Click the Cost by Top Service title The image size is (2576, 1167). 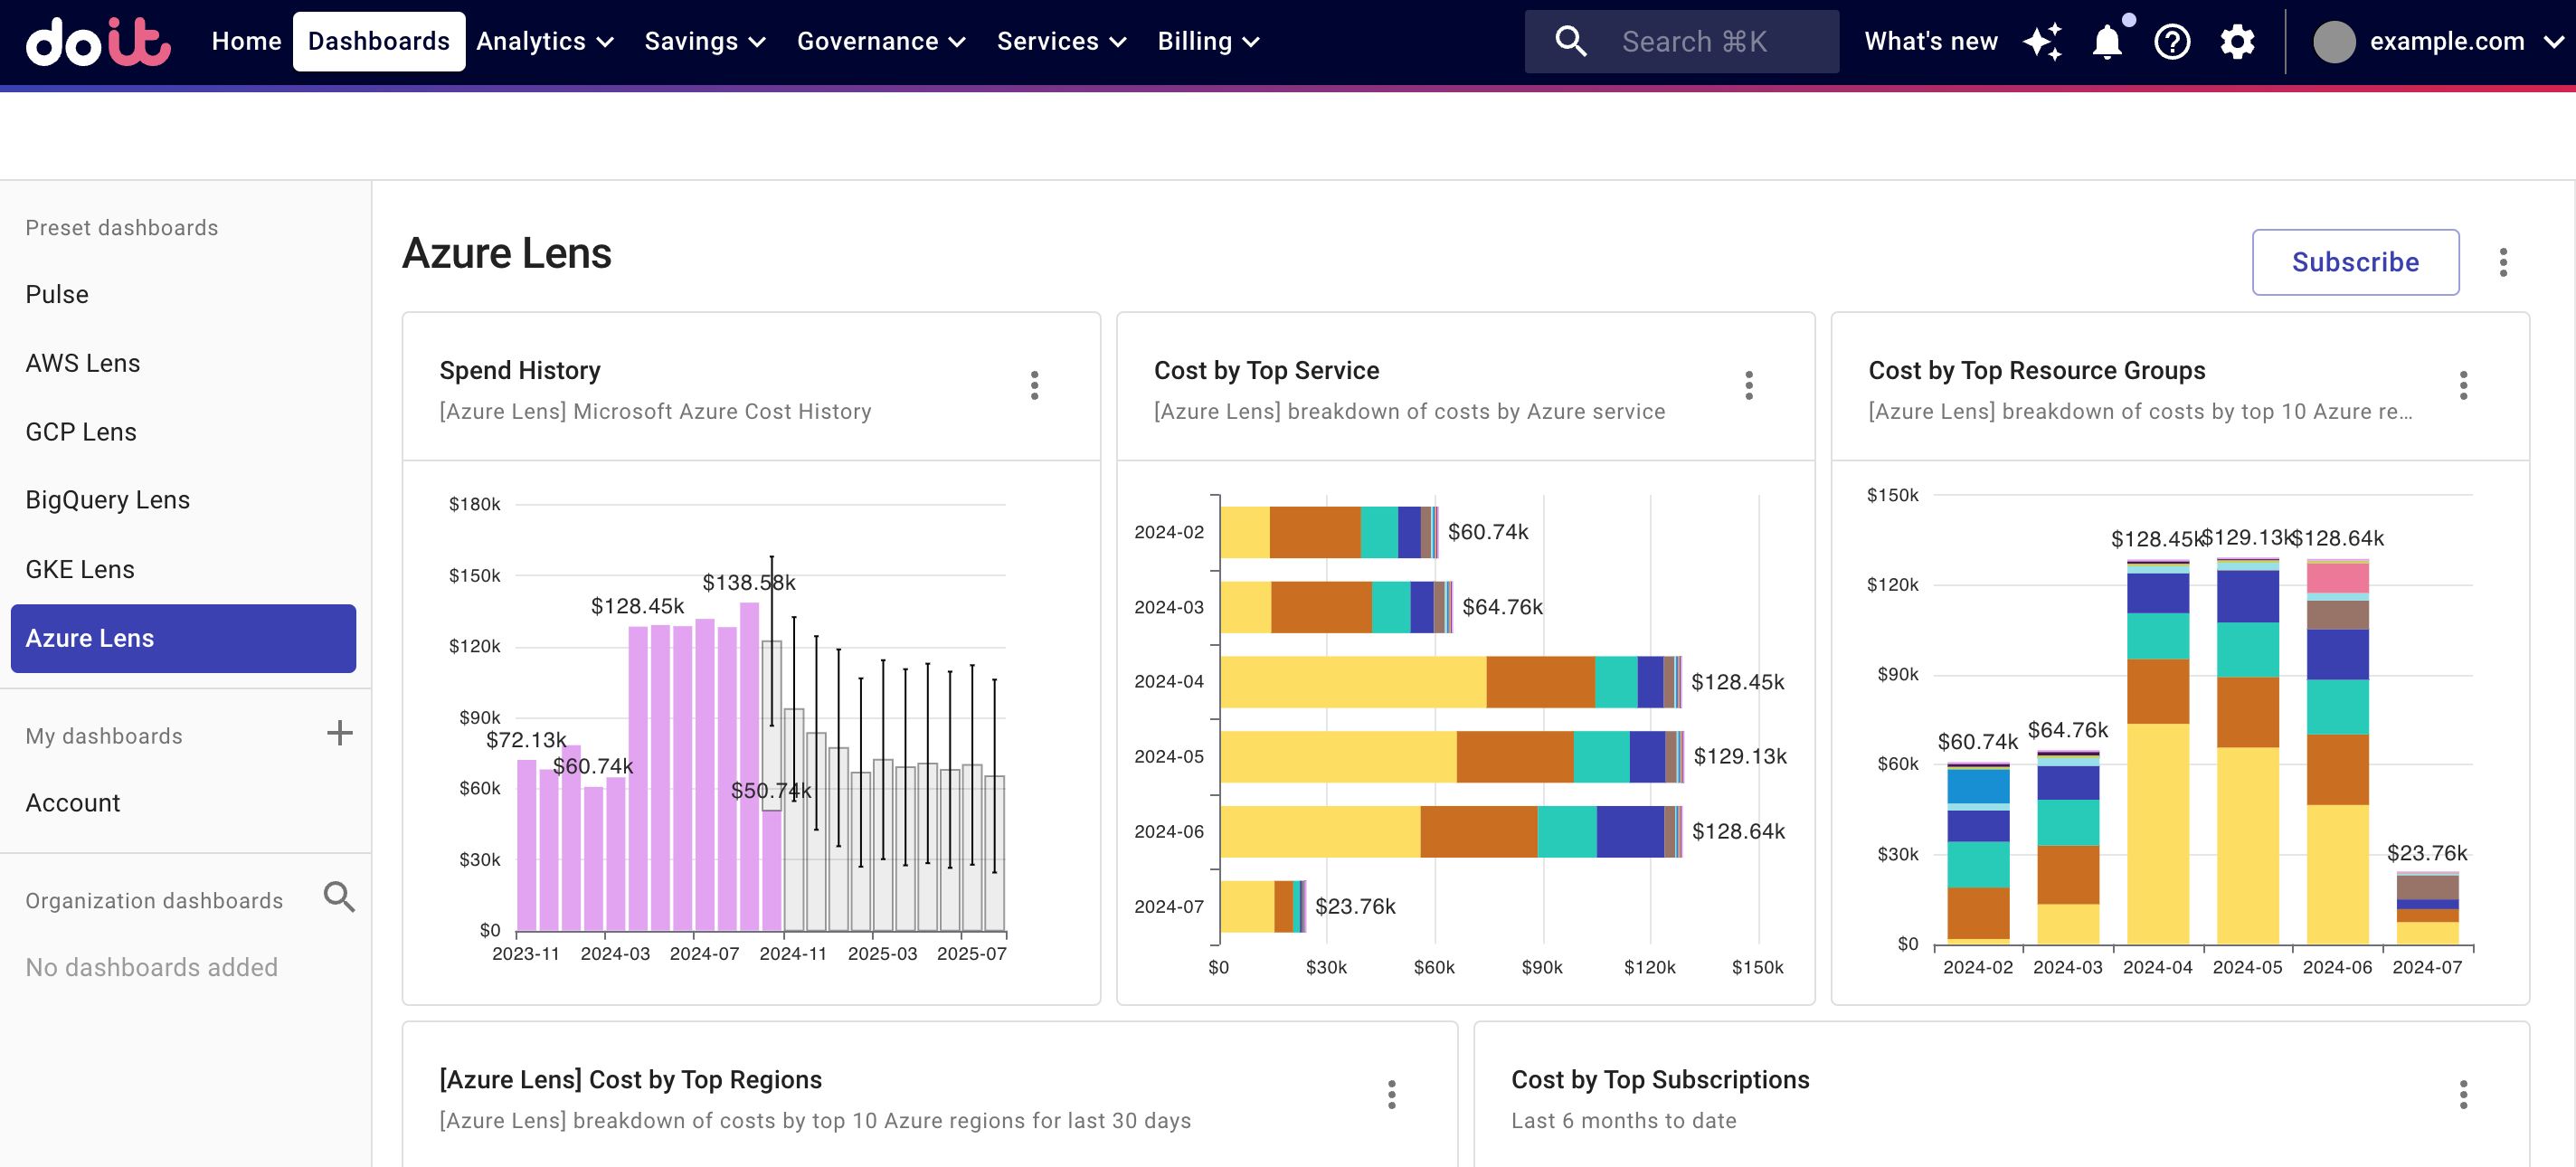[x=1266, y=371]
